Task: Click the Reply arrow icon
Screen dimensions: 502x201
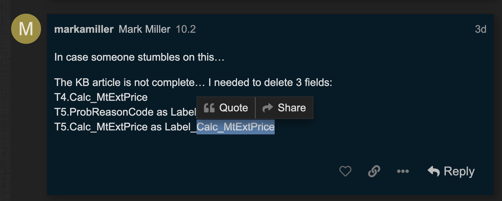Action: pyautogui.click(x=434, y=171)
